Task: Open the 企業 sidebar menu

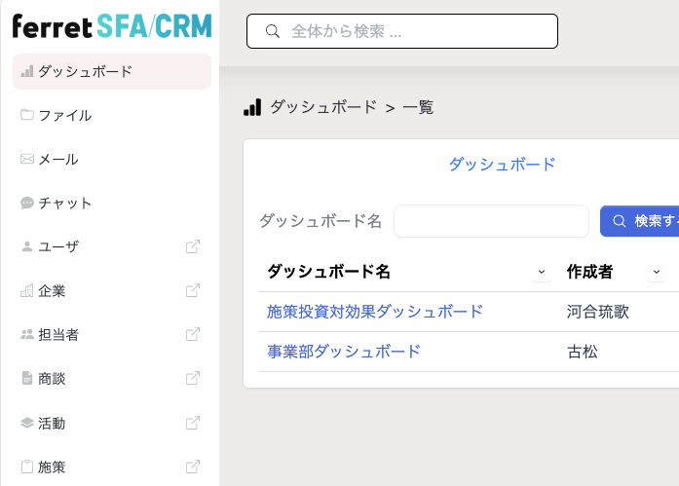Action: [112, 291]
